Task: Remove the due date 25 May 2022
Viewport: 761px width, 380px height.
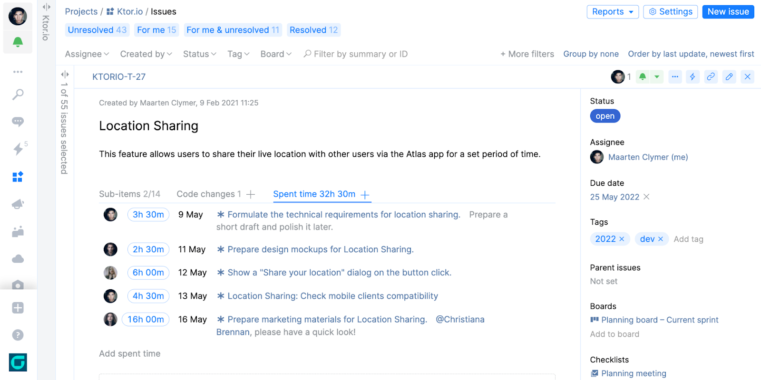Action: coord(646,197)
